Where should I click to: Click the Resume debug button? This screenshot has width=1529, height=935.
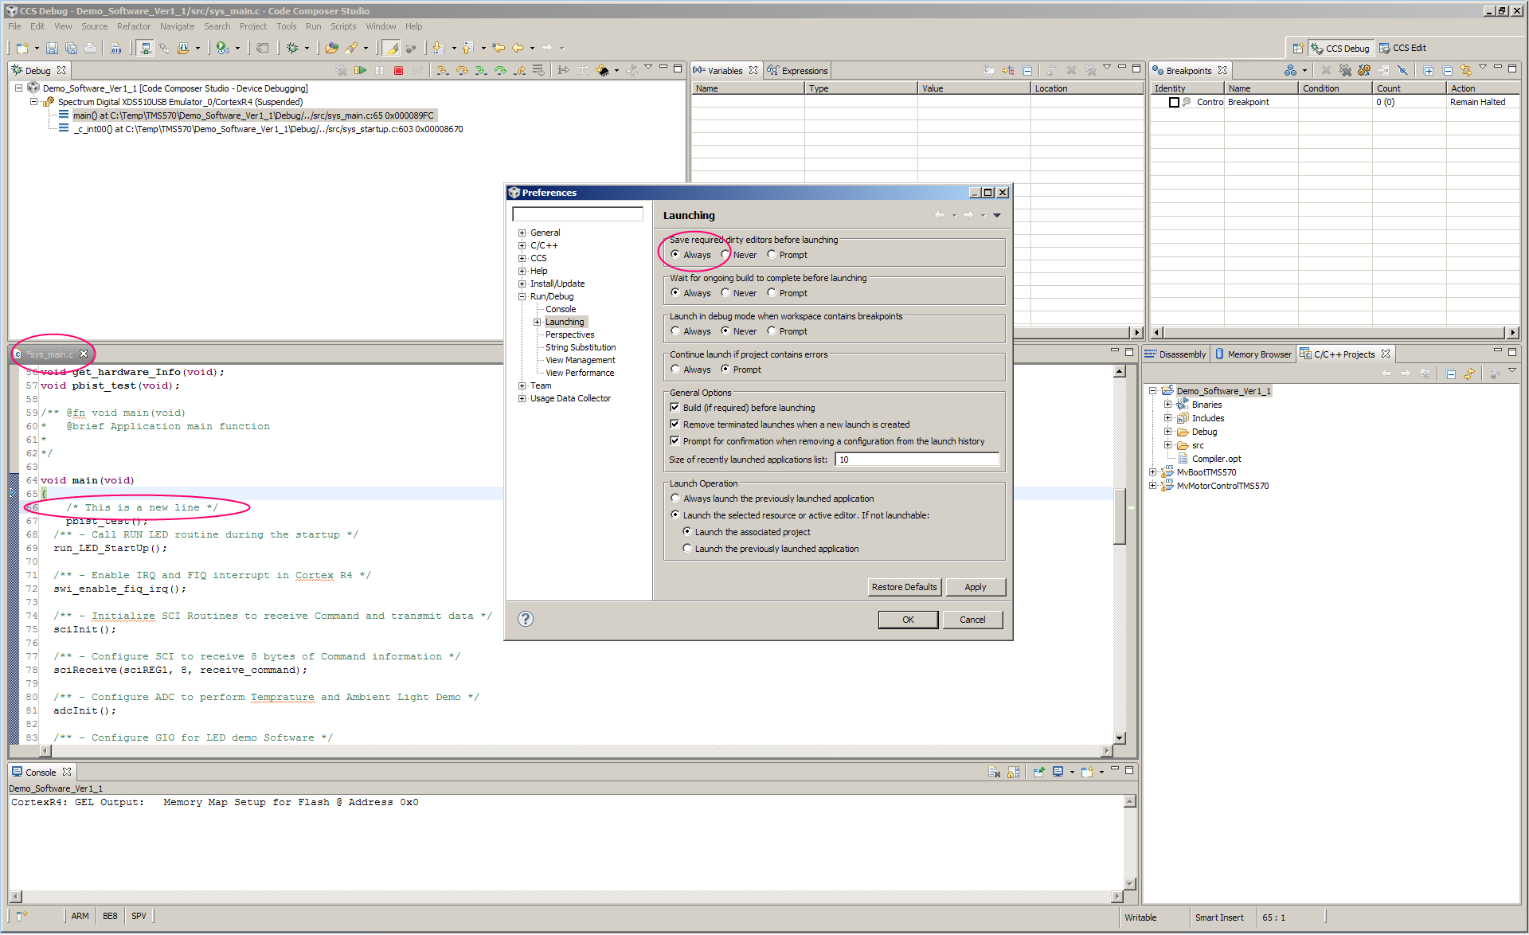click(361, 71)
